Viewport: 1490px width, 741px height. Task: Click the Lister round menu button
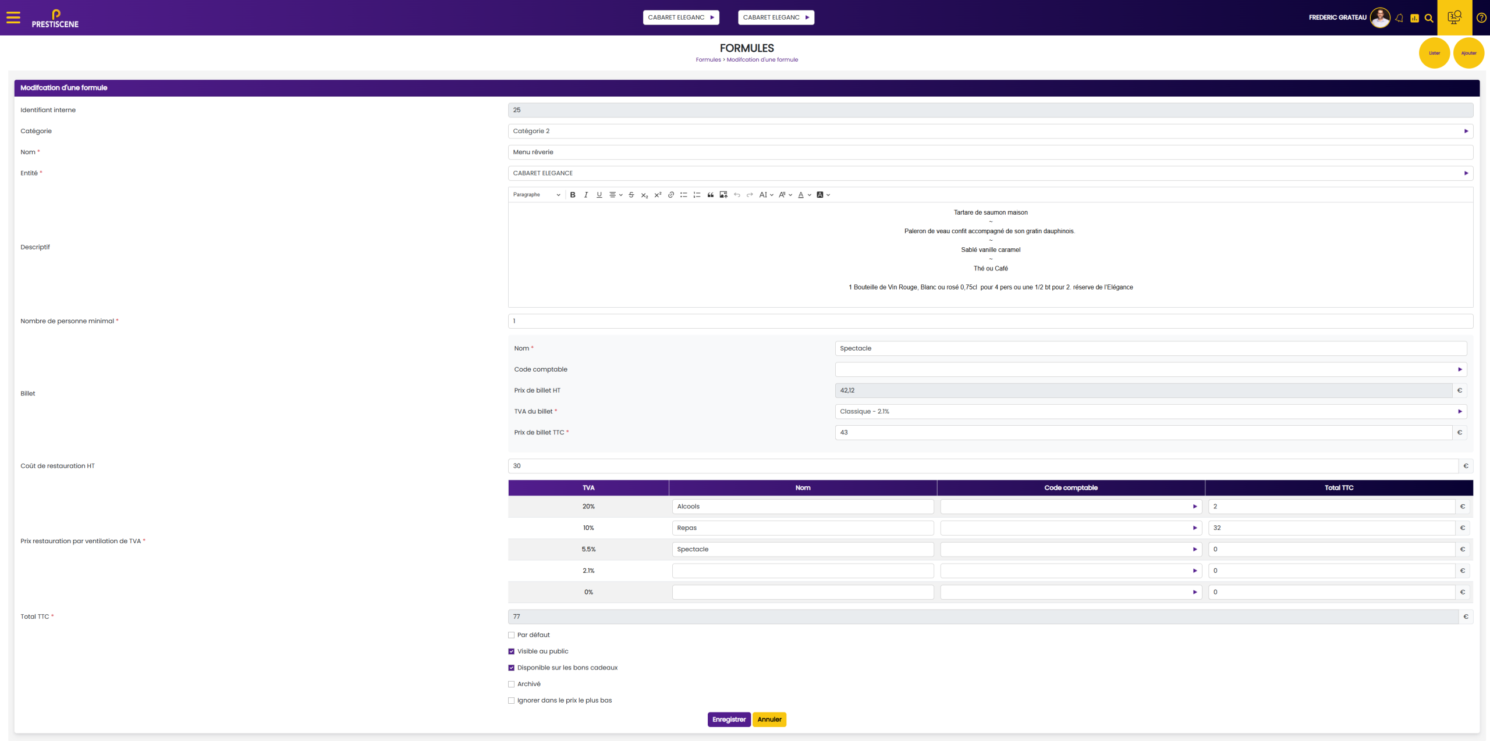(x=1434, y=53)
